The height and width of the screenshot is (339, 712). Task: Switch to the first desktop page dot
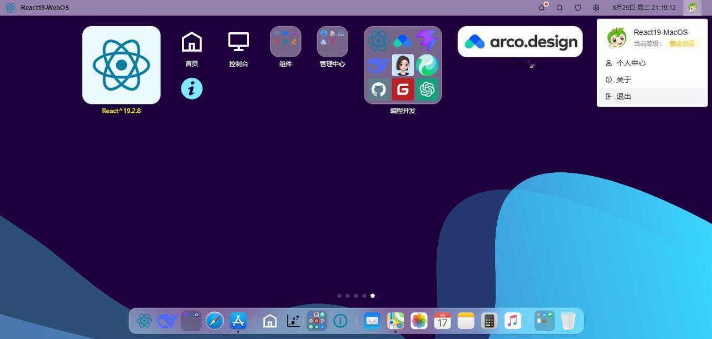pyautogui.click(x=339, y=296)
